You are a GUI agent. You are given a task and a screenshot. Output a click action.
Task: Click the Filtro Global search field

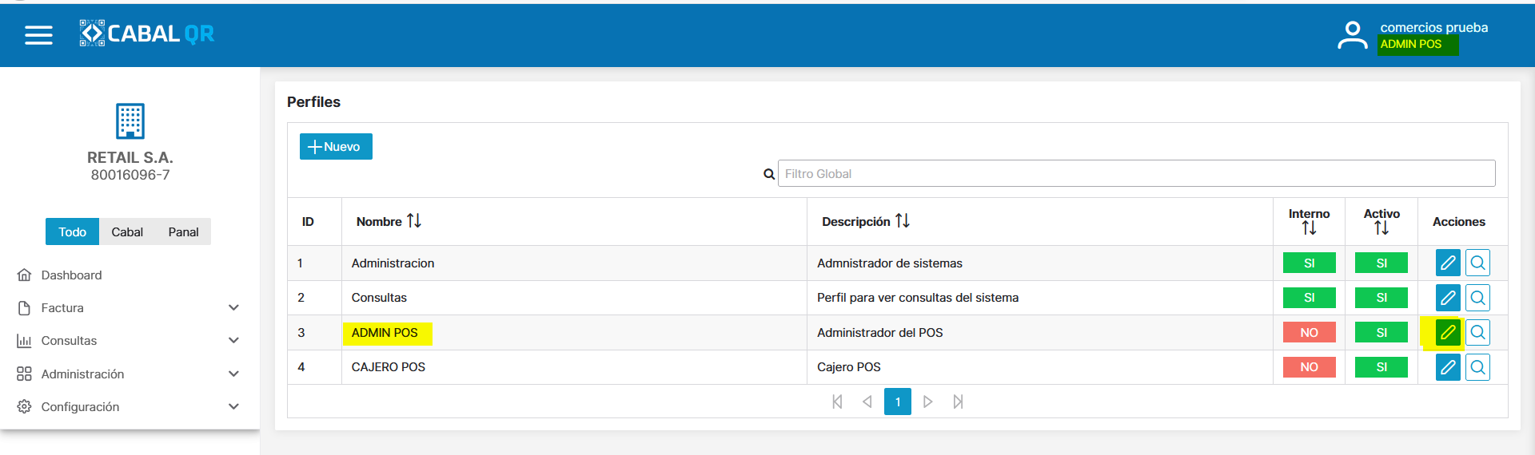(x=1135, y=173)
